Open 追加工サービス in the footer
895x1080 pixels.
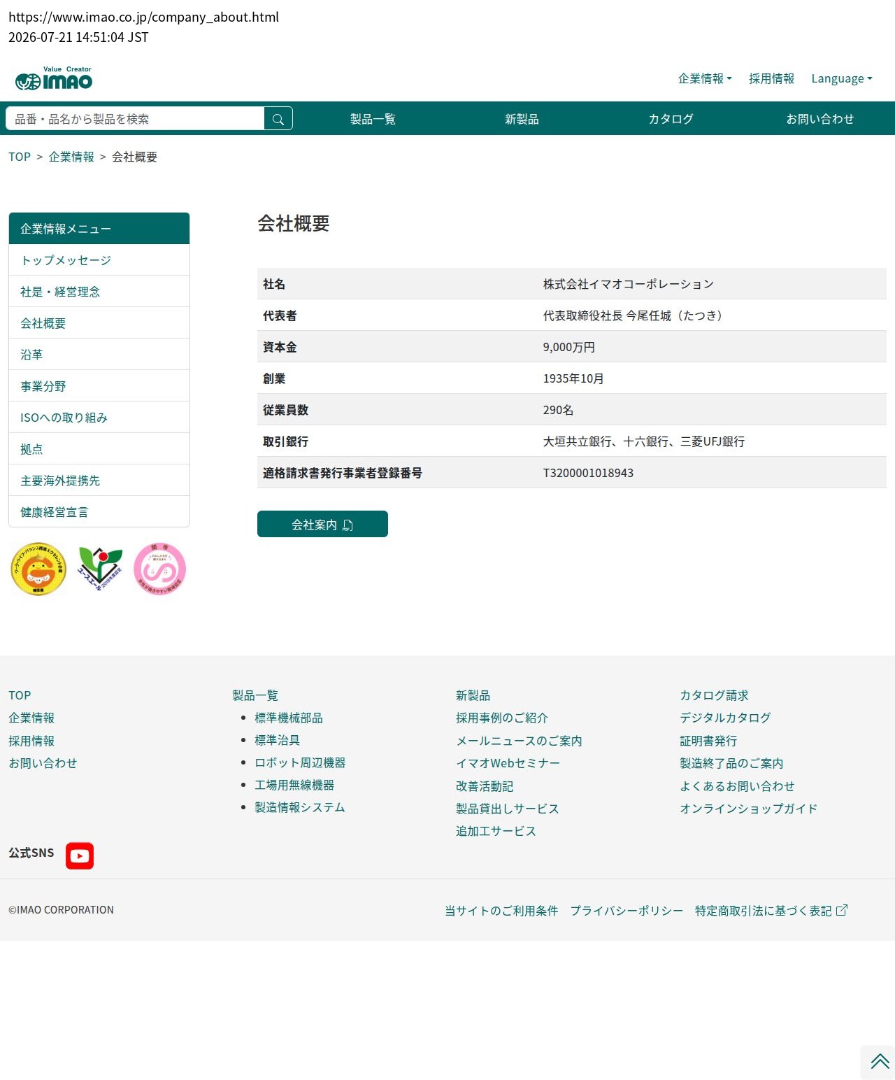[x=496, y=831]
